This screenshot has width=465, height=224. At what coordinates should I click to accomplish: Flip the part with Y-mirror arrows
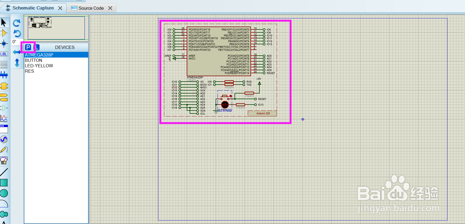17,63
